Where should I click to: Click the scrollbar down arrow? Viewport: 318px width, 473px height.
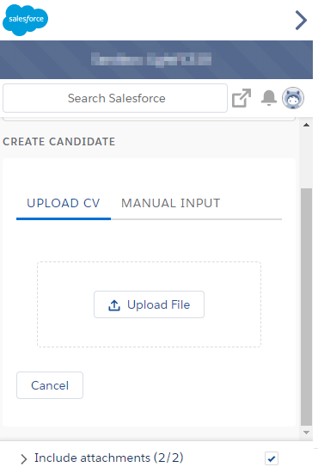307,433
